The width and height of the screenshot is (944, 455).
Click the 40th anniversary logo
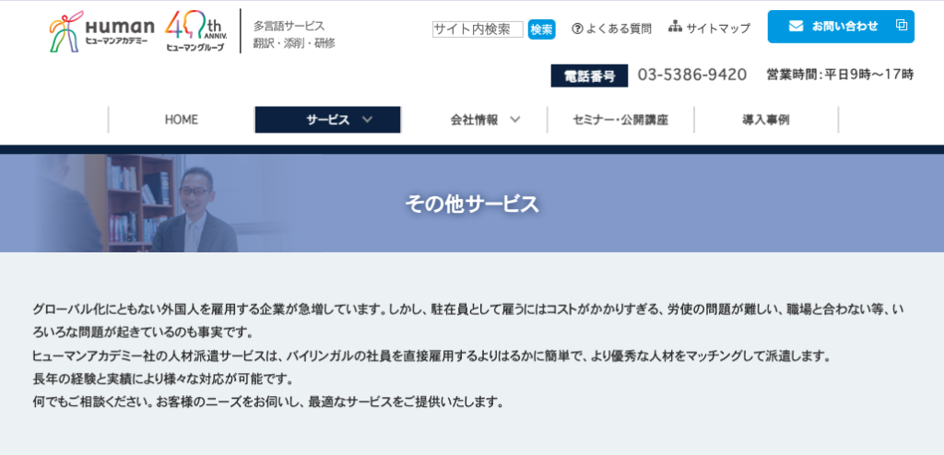click(195, 31)
